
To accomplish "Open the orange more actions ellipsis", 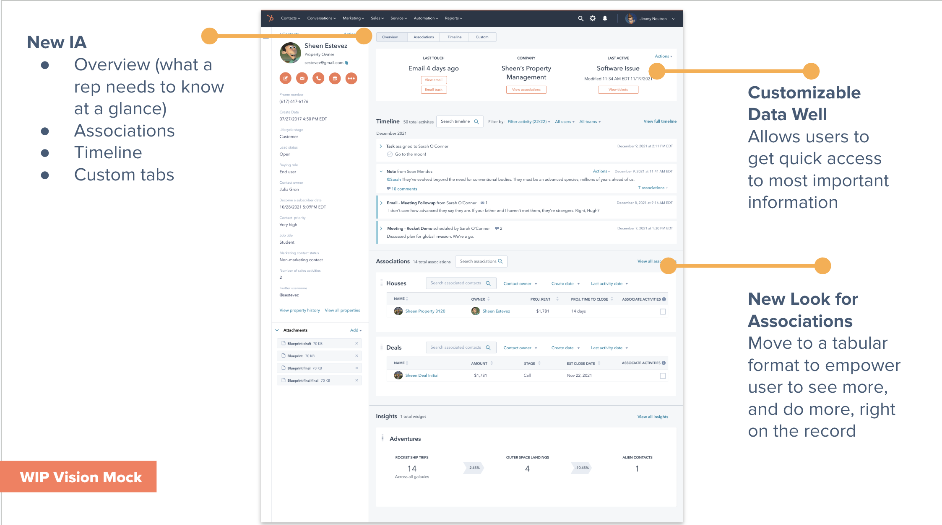I will click(x=351, y=78).
